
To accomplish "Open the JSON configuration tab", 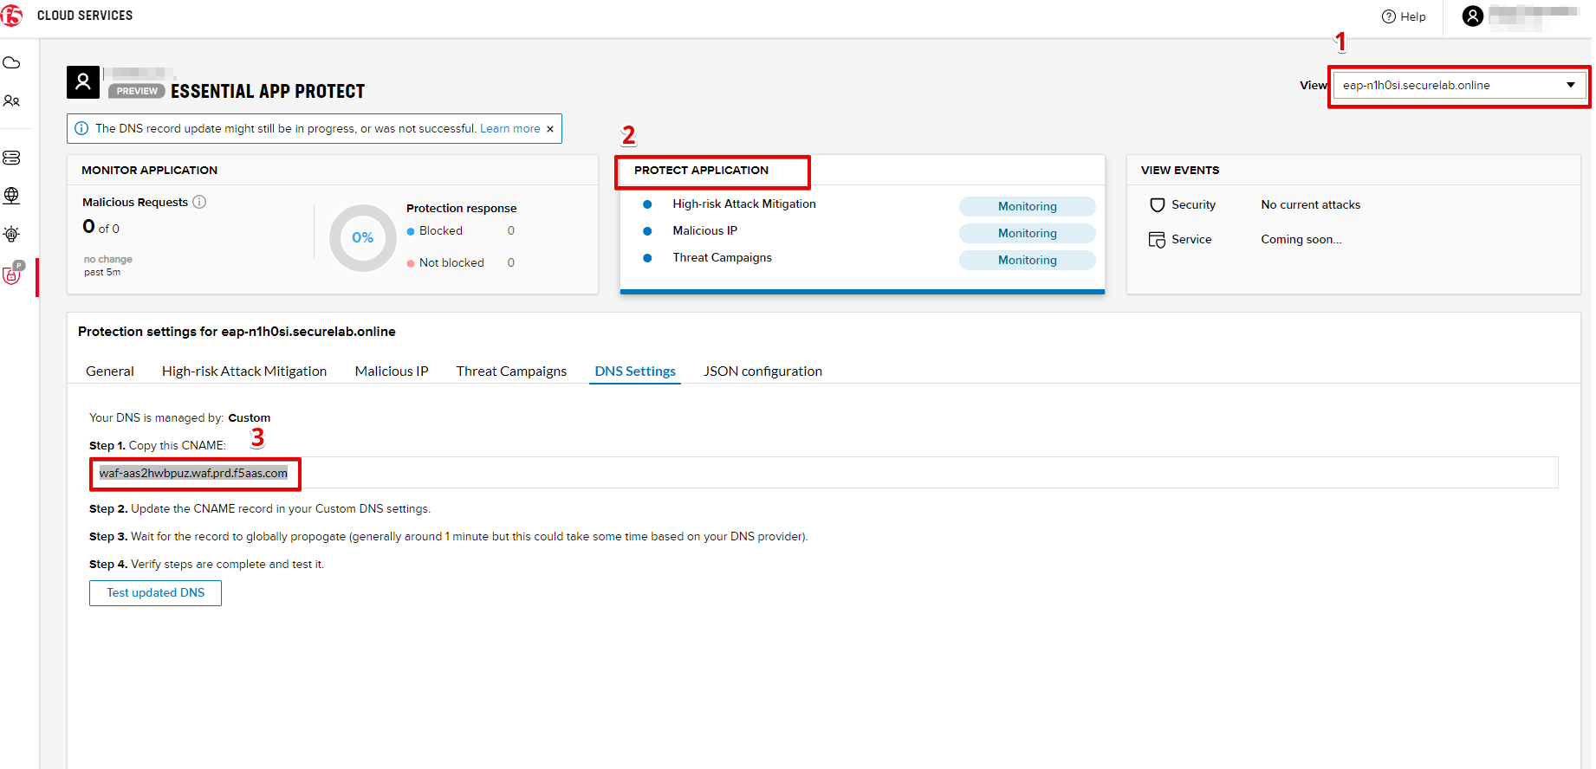I will click(x=762, y=372).
